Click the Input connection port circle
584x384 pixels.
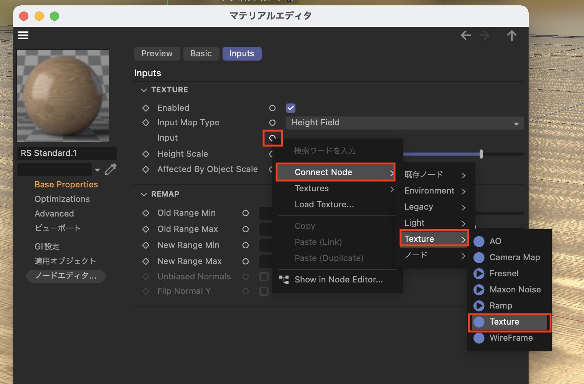click(x=272, y=138)
